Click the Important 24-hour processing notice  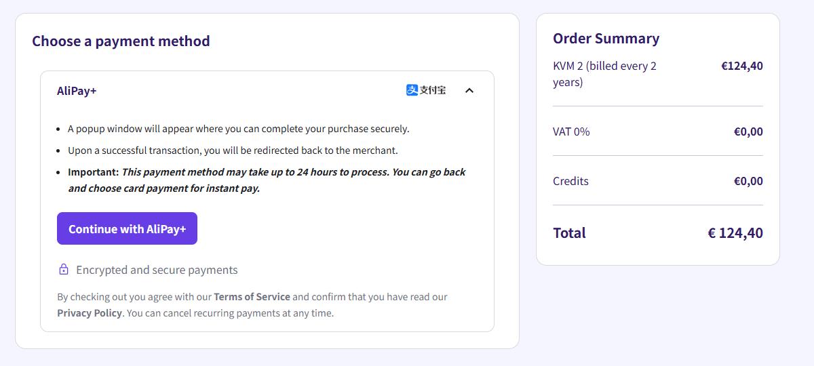267,180
